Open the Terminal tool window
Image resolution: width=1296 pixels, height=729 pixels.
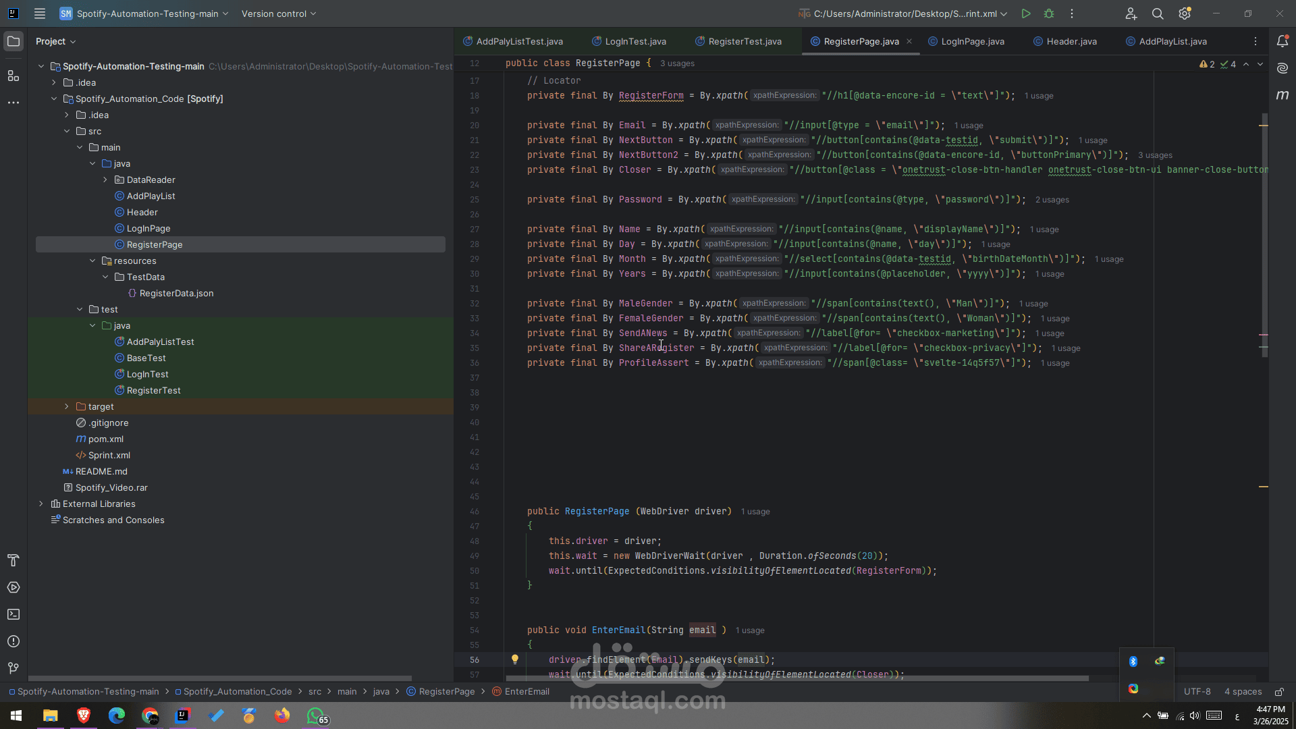click(x=13, y=614)
